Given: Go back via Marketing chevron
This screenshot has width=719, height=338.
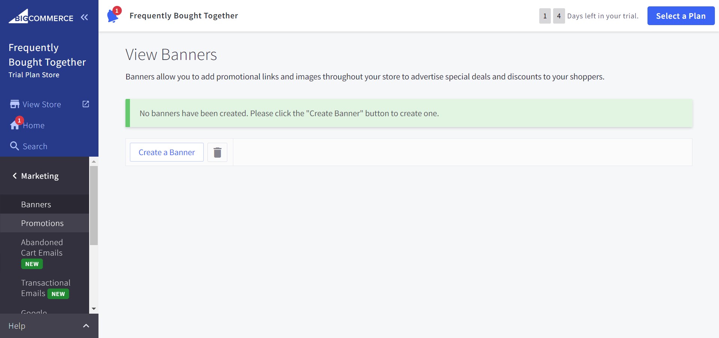Looking at the screenshot, I should (x=15, y=176).
